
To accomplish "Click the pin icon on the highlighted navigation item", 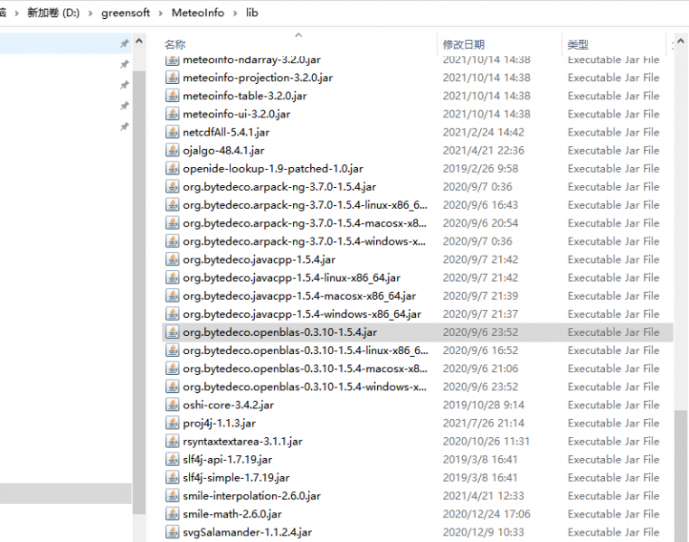I will [124, 44].
